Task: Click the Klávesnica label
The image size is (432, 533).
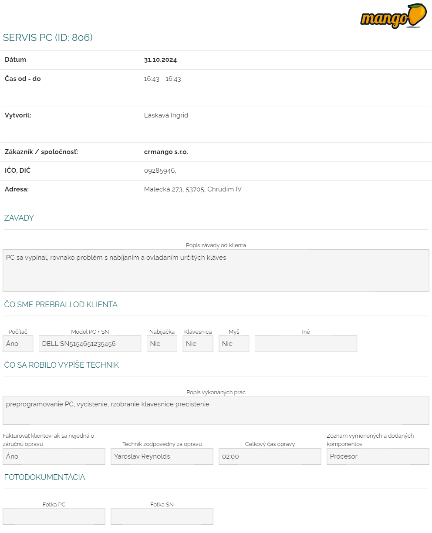Action: [198, 332]
